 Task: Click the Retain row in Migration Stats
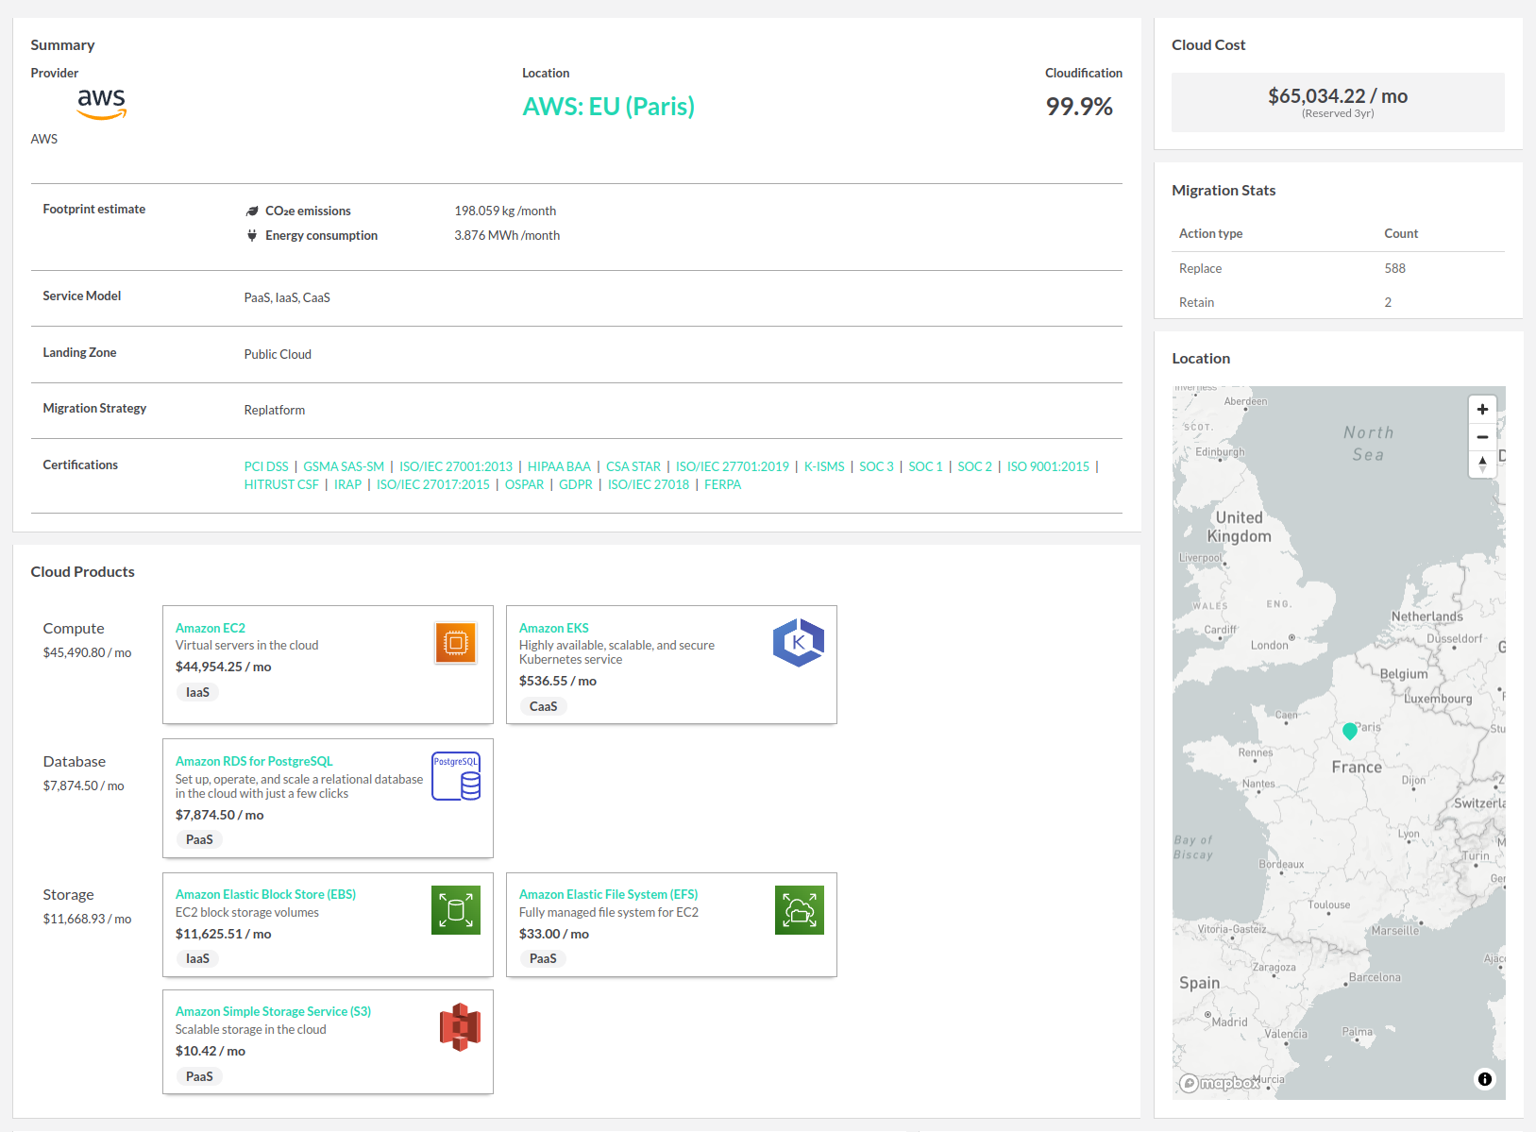point(1338,302)
